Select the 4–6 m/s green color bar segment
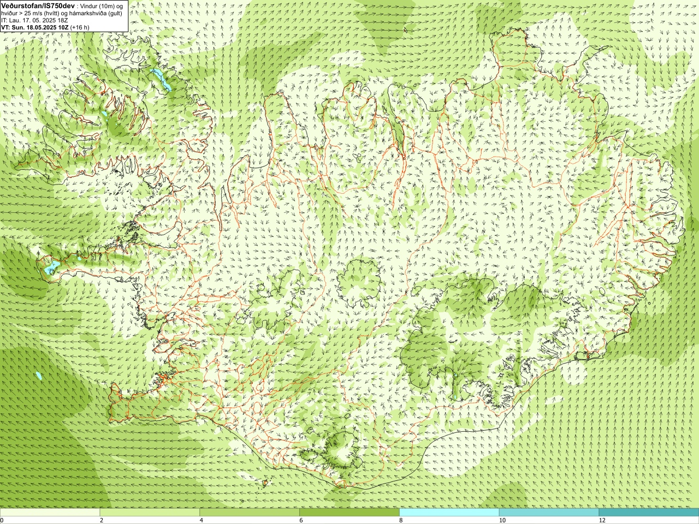699x524 pixels. click(250, 513)
